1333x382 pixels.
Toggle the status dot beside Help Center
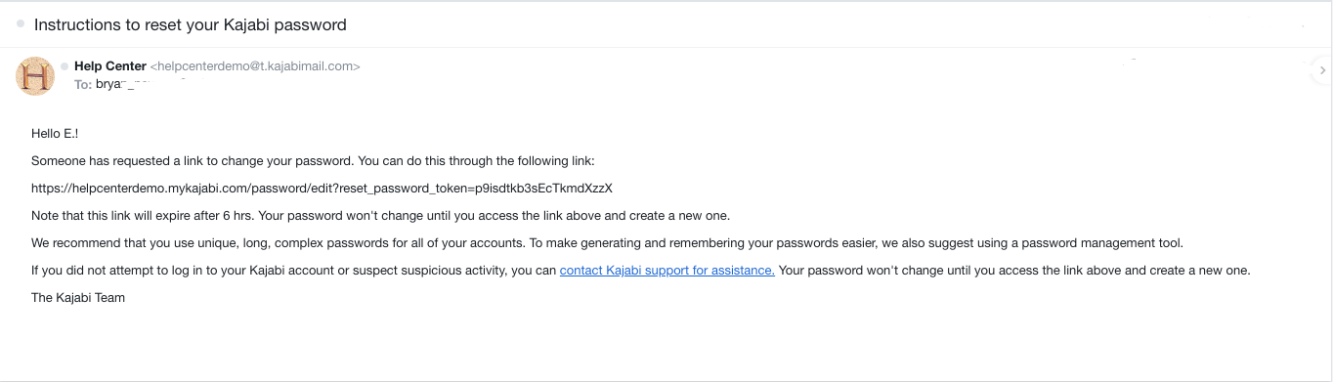(x=64, y=66)
